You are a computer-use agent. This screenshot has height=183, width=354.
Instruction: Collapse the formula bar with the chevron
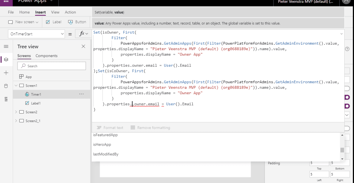[341, 34]
